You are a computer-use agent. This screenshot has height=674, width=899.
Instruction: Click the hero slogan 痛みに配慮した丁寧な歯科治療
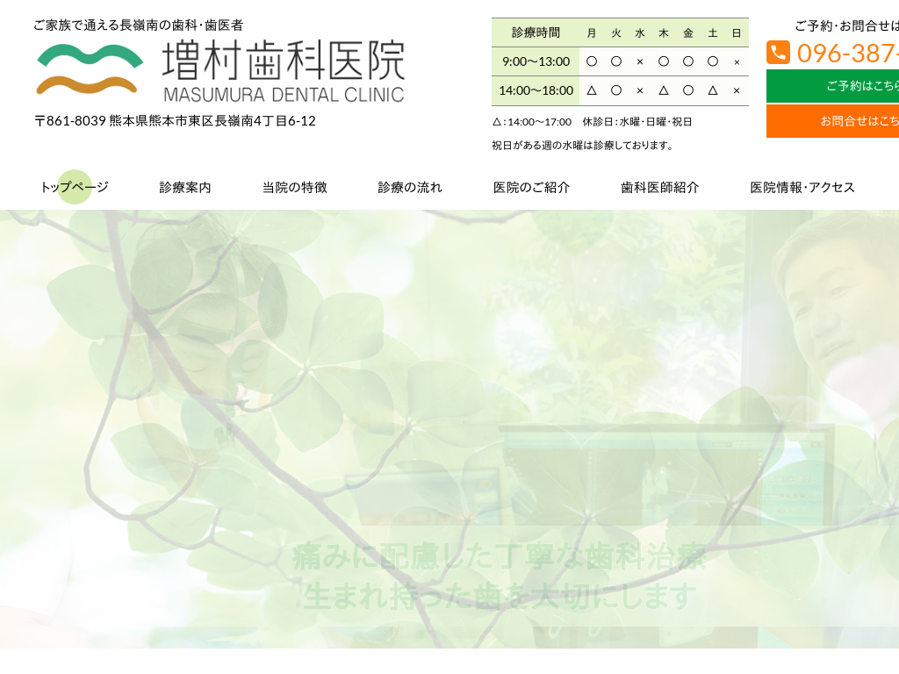point(499,558)
